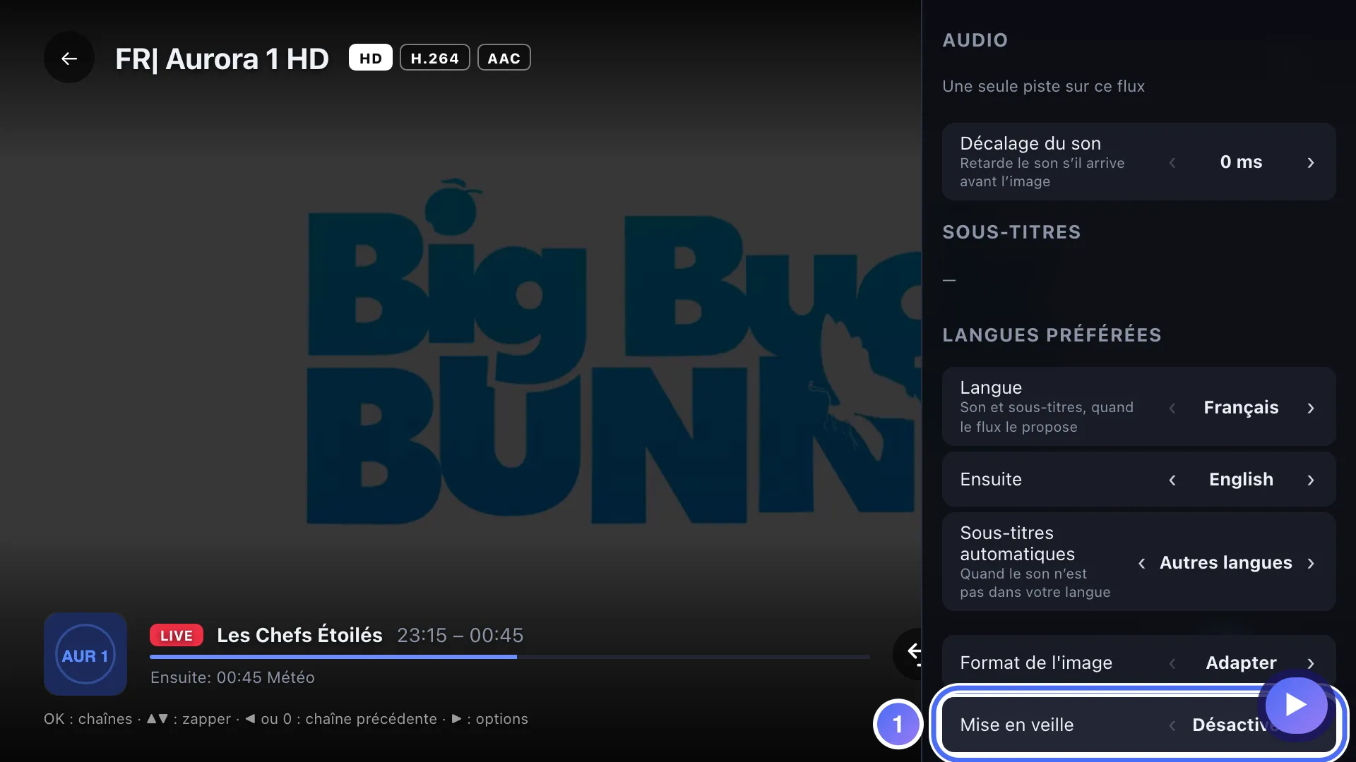Next option for Ensuite language
The width and height of the screenshot is (1356, 762).
1311,480
